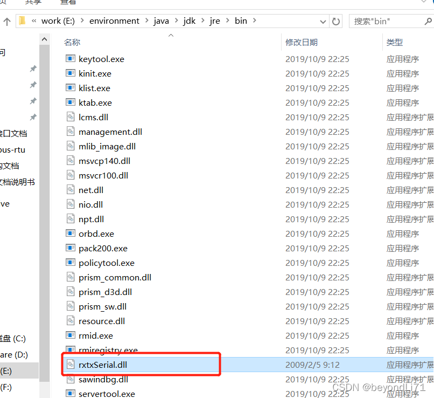Open the folder ending in us-rtu
The height and width of the screenshot is (398, 434).
pos(12,150)
